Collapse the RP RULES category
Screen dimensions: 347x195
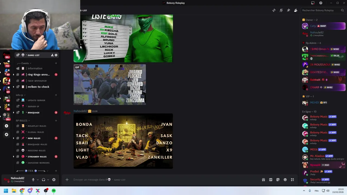pyautogui.click(x=23, y=121)
